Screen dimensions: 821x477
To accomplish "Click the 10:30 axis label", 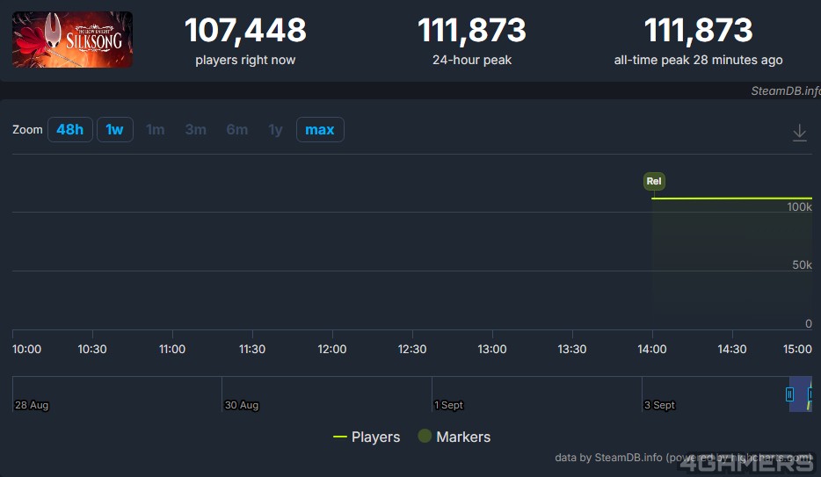I will coord(92,349).
